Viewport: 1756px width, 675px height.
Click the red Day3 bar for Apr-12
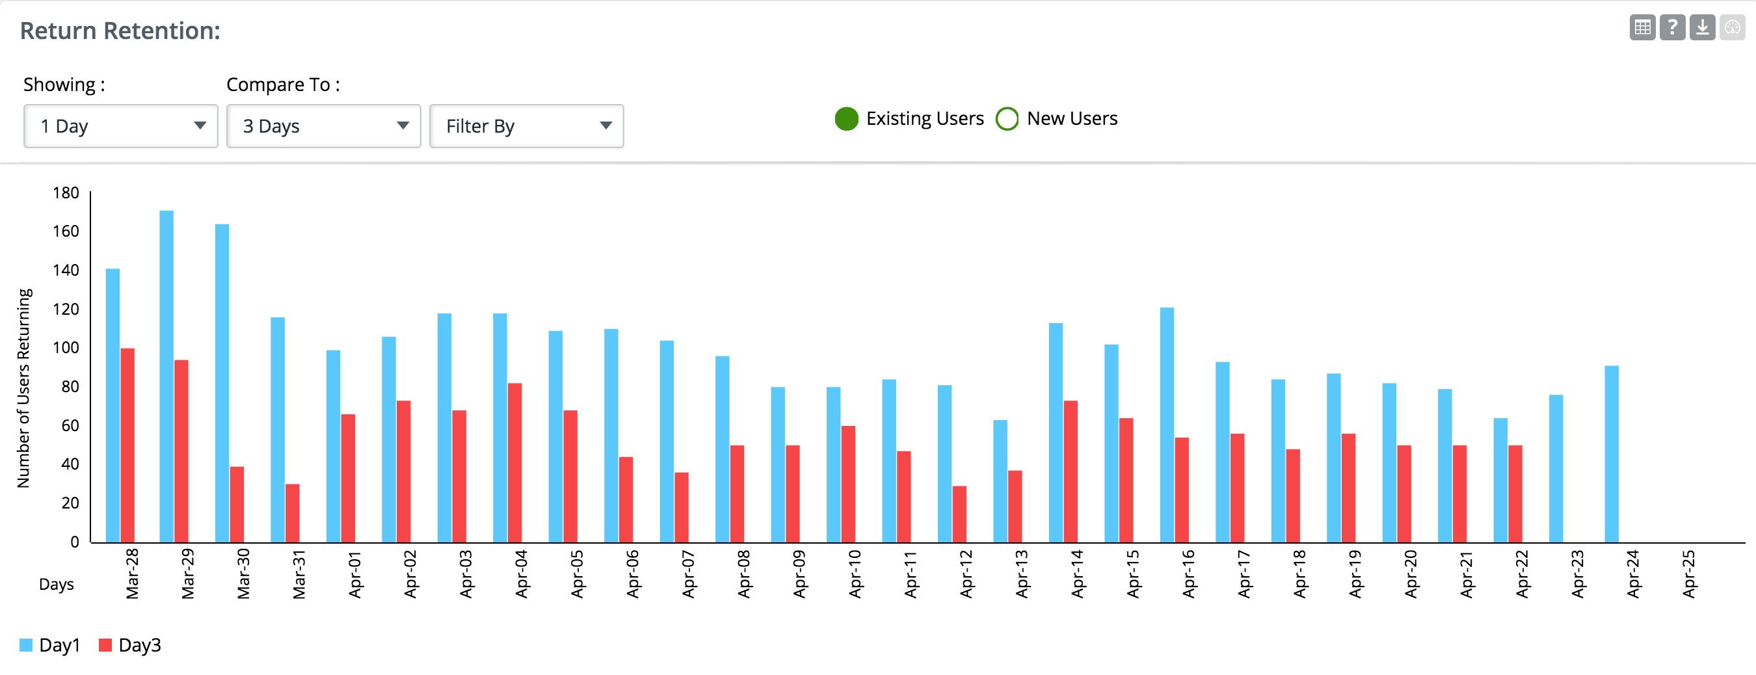point(960,515)
